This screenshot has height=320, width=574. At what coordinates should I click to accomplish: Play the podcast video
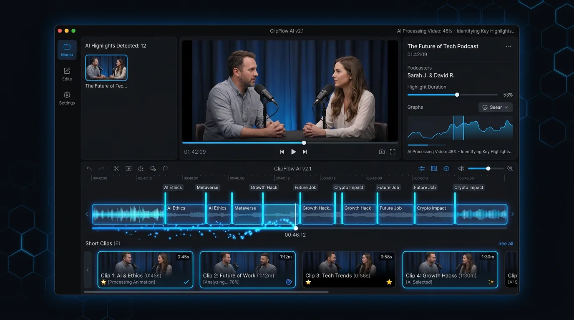293,152
